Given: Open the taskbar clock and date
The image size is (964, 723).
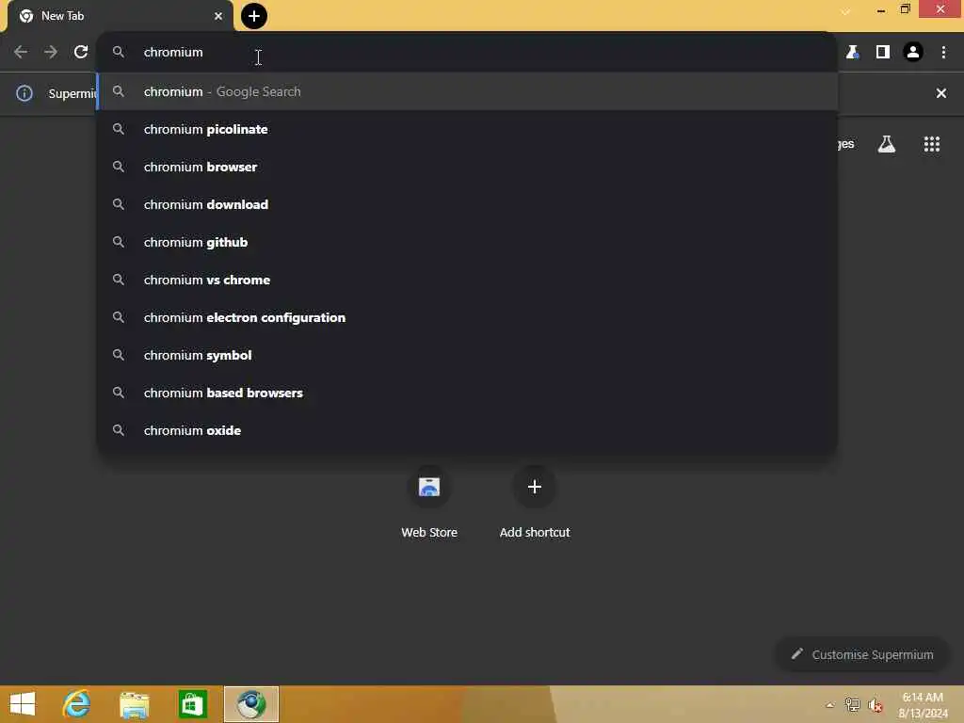Looking at the screenshot, I should 923,705.
